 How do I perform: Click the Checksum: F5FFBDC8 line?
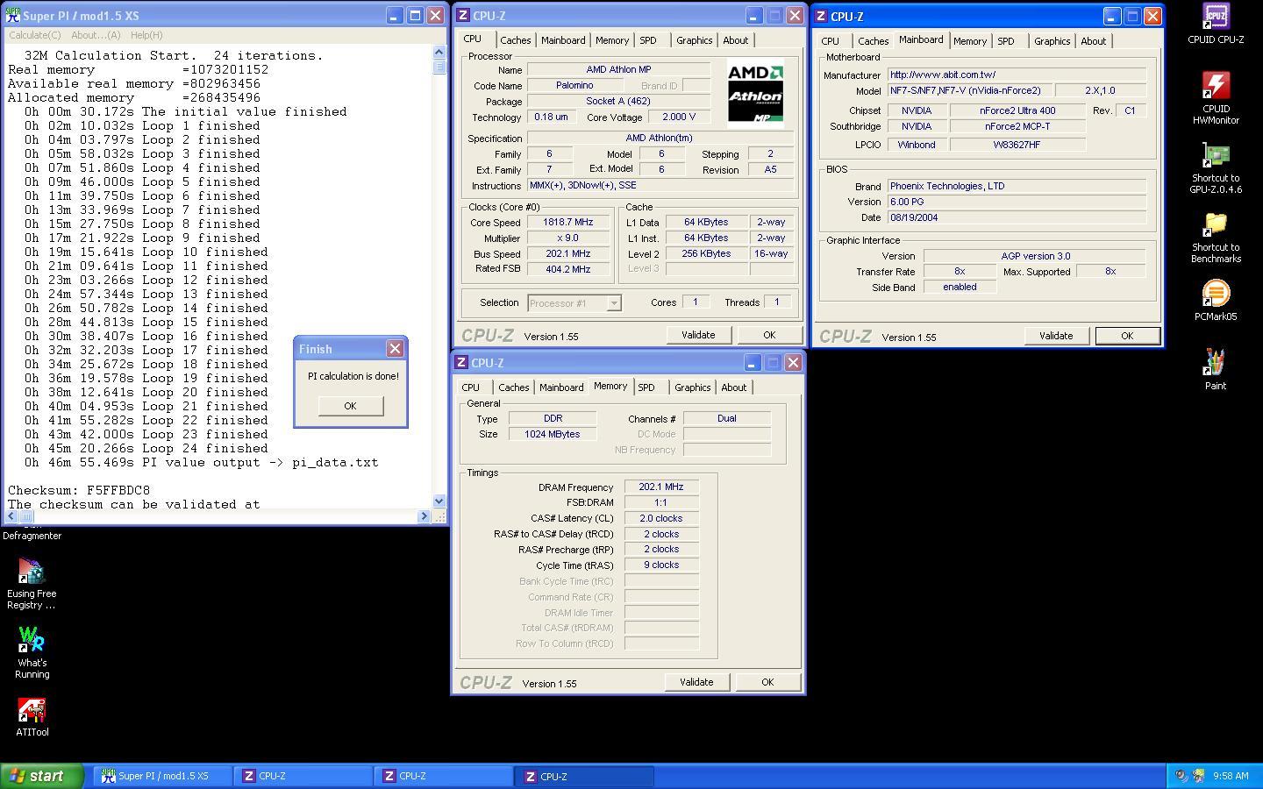click(79, 490)
